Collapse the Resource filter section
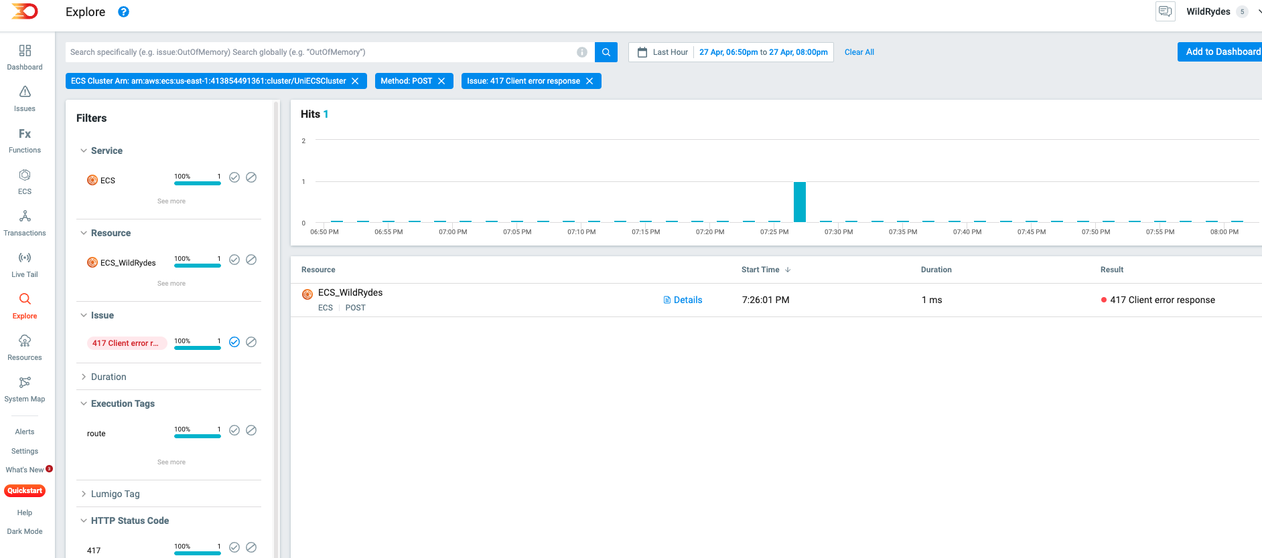The width and height of the screenshot is (1262, 558). click(84, 233)
